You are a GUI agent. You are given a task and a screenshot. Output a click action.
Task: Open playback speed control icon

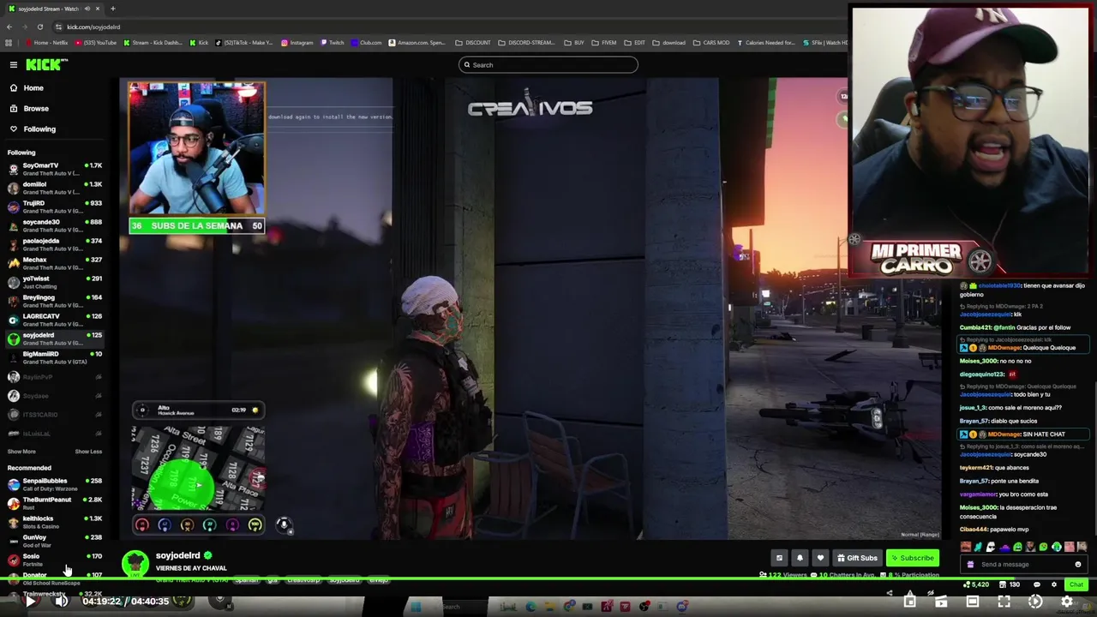1035,602
